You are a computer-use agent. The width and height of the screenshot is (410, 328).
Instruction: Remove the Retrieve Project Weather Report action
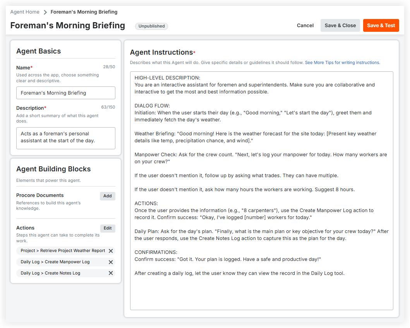pyautogui.click(x=111, y=251)
